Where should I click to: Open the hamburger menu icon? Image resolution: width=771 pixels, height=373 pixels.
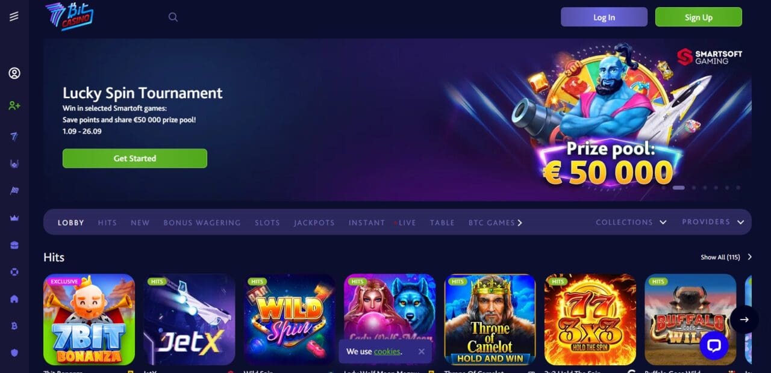tap(14, 17)
